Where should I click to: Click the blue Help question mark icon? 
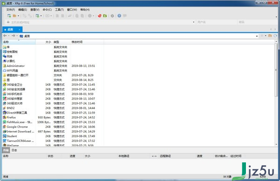coord(119,16)
